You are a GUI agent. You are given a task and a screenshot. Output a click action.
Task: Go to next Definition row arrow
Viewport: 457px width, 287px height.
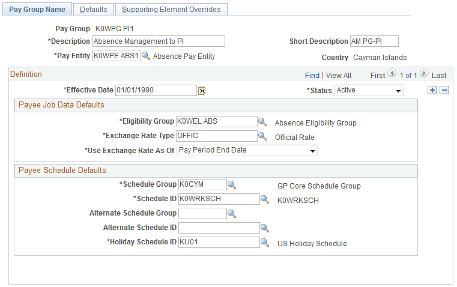424,73
